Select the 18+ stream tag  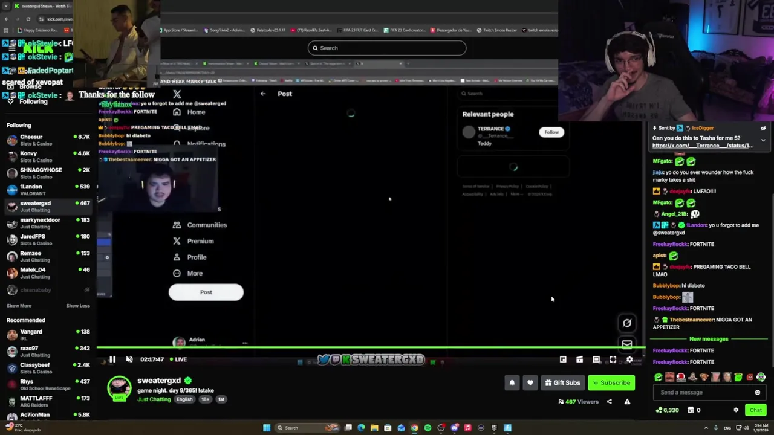click(x=205, y=399)
